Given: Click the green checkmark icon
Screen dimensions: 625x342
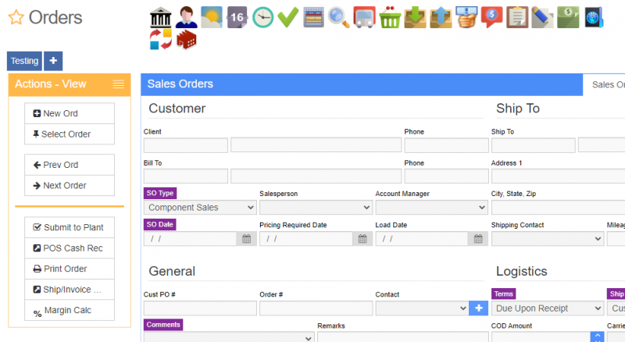Looking at the screenshot, I should coord(288,16).
